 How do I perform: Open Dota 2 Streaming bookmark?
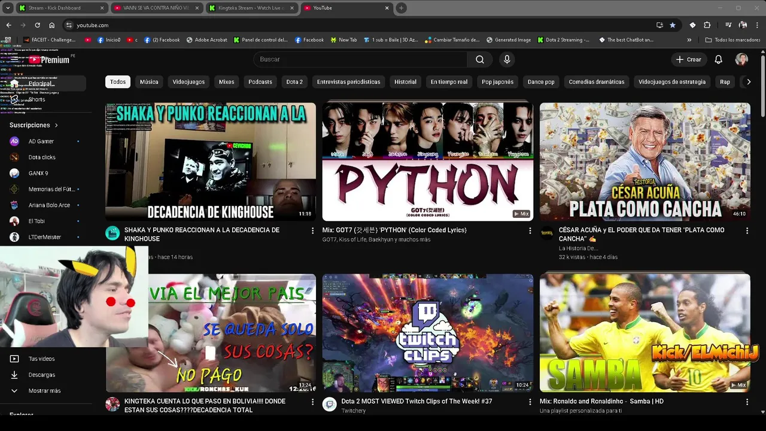point(563,40)
